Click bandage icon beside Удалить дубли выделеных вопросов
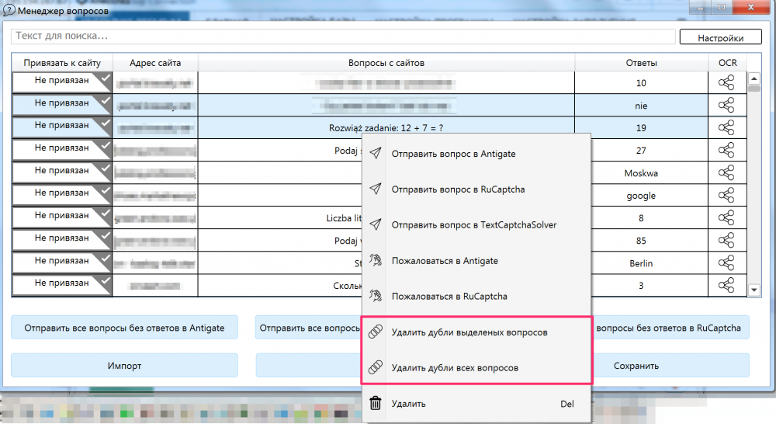The height and width of the screenshot is (424, 776). coord(376,332)
